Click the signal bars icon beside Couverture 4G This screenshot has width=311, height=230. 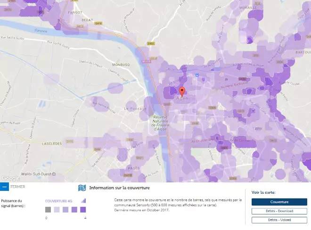coord(83,201)
